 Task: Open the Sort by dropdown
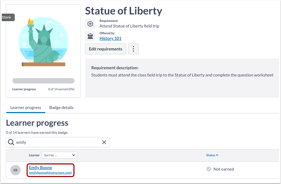pyautogui.click(x=59, y=155)
